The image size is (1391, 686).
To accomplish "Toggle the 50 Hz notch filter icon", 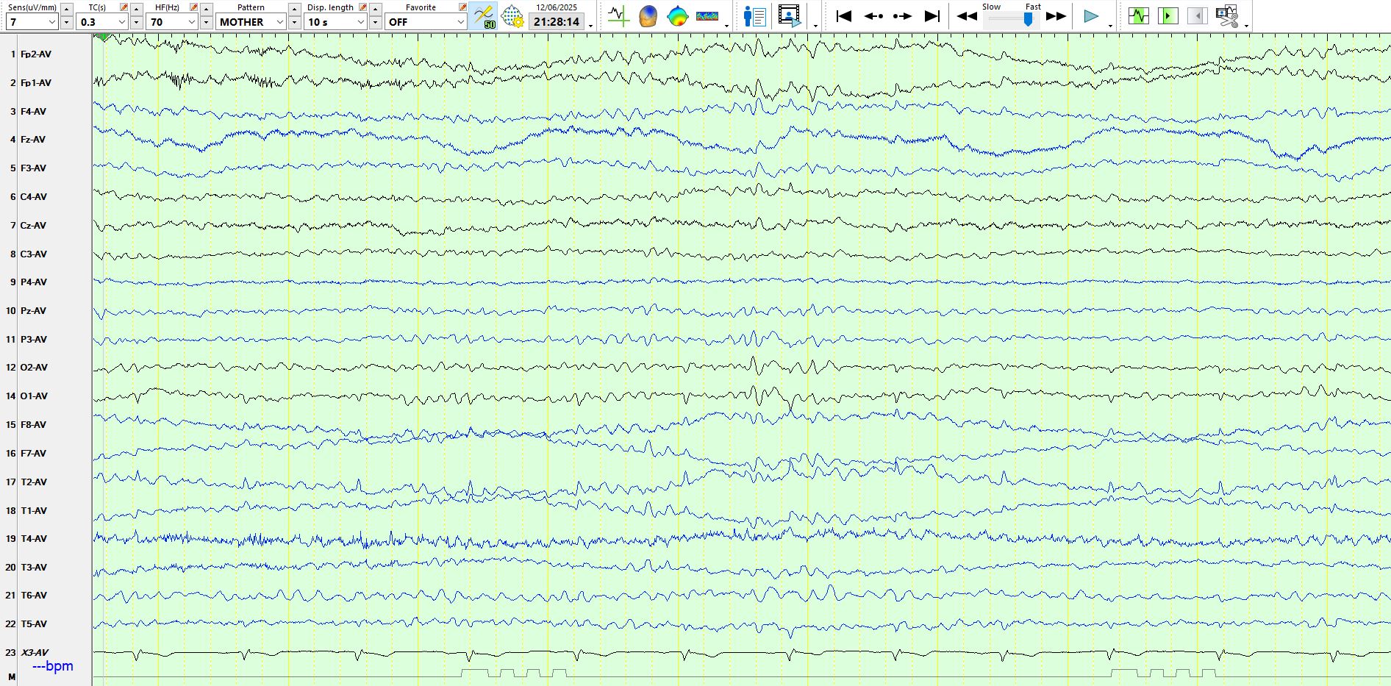I will (484, 16).
